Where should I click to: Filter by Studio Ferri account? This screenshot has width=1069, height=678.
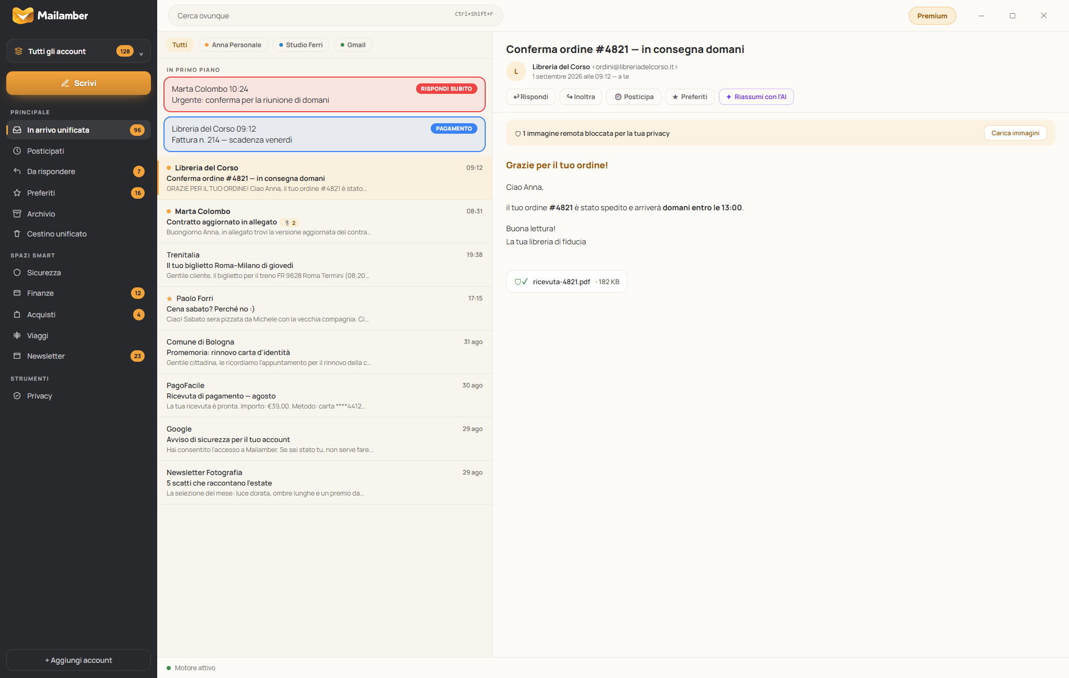(301, 45)
